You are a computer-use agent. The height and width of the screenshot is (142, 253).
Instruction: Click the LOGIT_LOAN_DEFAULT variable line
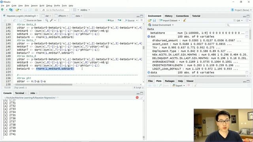click(x=195, y=69)
